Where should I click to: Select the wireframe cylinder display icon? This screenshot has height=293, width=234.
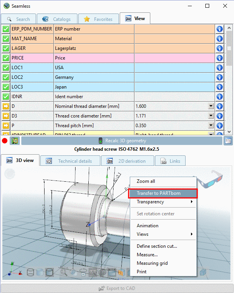30,273
